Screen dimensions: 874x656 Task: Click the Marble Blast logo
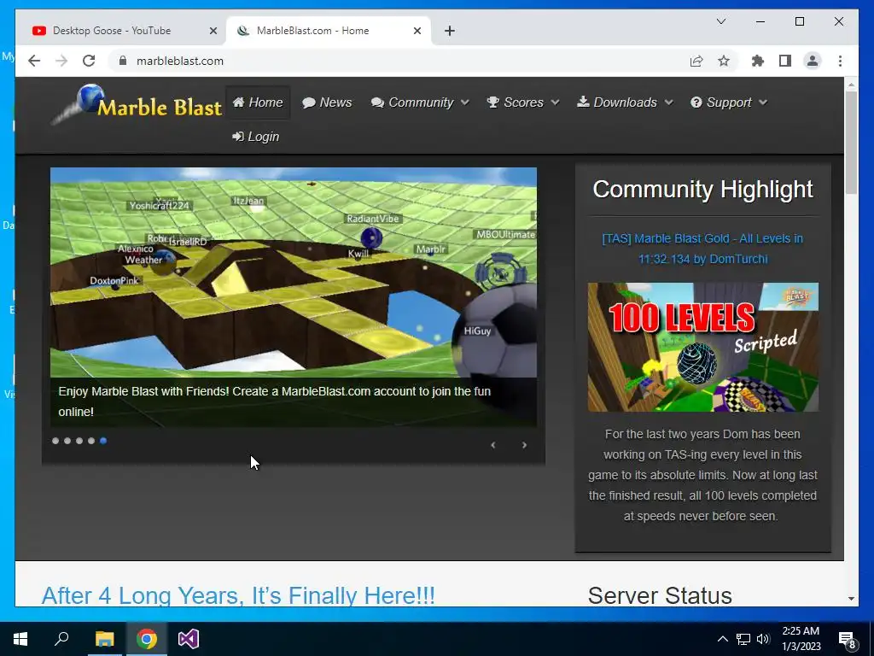pos(137,104)
